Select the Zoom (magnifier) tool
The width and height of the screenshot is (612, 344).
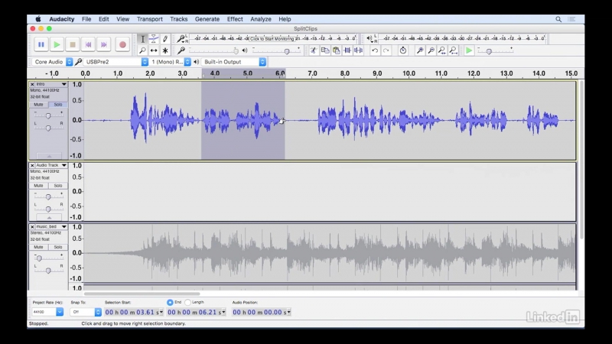click(142, 50)
